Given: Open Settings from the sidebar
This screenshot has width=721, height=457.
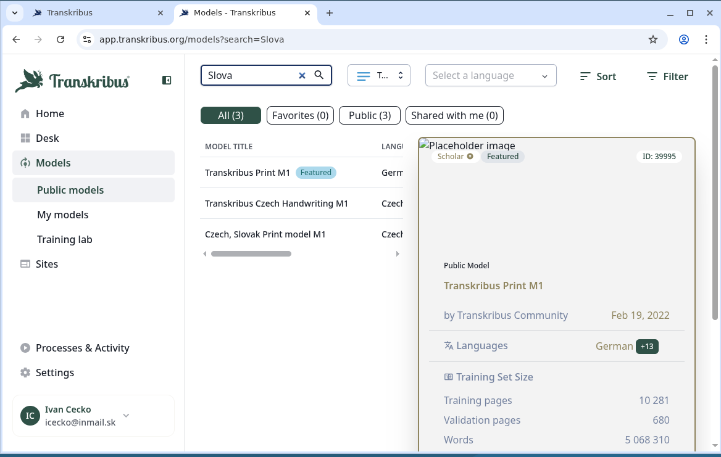Looking at the screenshot, I should pos(54,373).
